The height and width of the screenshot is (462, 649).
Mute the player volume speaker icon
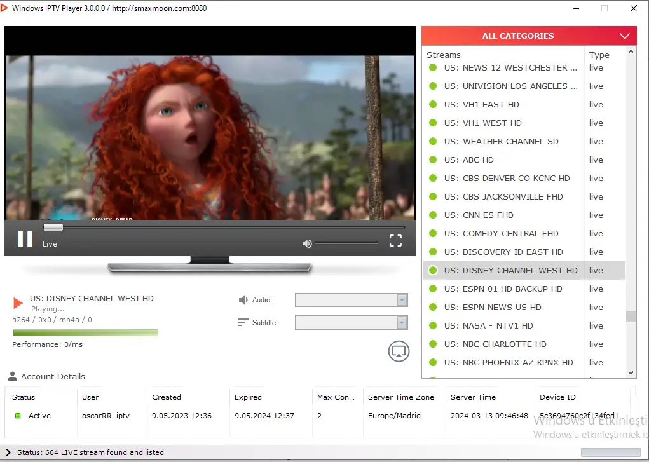pos(307,243)
